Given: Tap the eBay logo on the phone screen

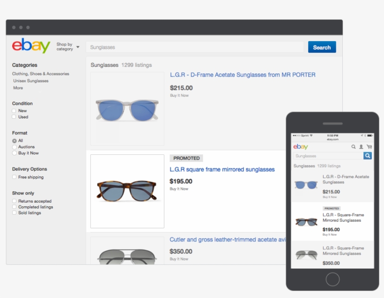Looking at the screenshot, I should pos(301,146).
